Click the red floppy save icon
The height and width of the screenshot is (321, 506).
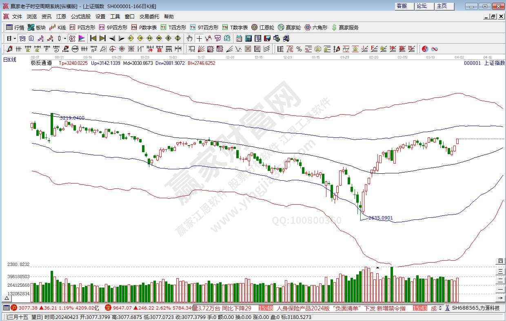pyautogui.click(x=267, y=38)
